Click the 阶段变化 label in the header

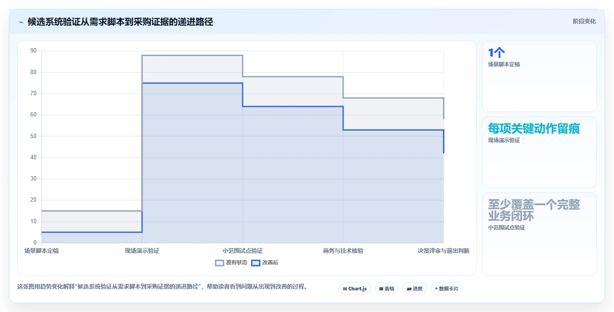[584, 21]
